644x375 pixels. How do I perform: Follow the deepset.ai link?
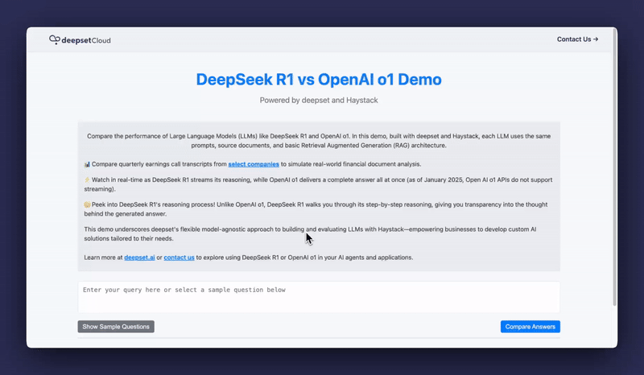pos(140,258)
